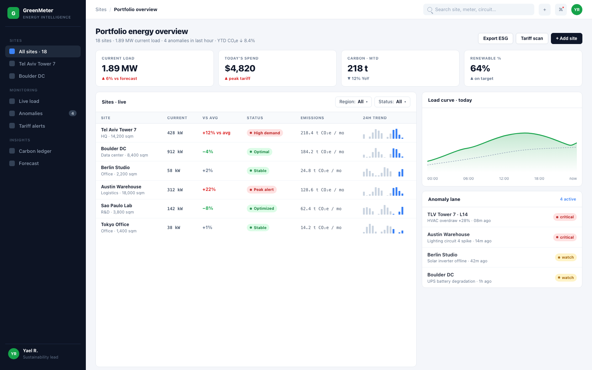Click the Sites breadcrumb link

101,10
